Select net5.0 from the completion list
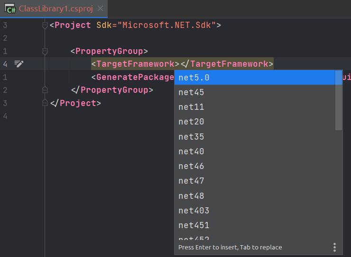This screenshot has height=257, width=351. tap(194, 78)
